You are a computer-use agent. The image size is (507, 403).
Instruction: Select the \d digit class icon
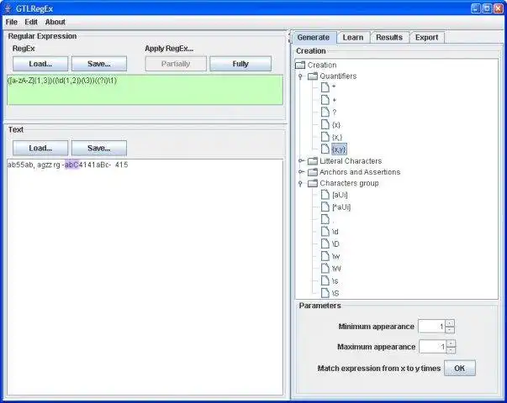325,232
